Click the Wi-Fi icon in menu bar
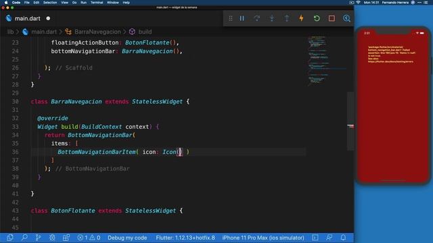 (x=358, y=3)
